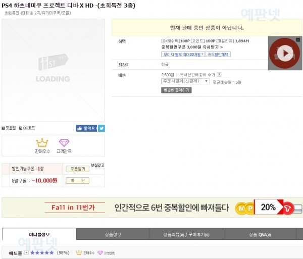Open the 카드할인혜택 button
The width and height of the screenshot is (303, 259).
(x=218, y=55)
